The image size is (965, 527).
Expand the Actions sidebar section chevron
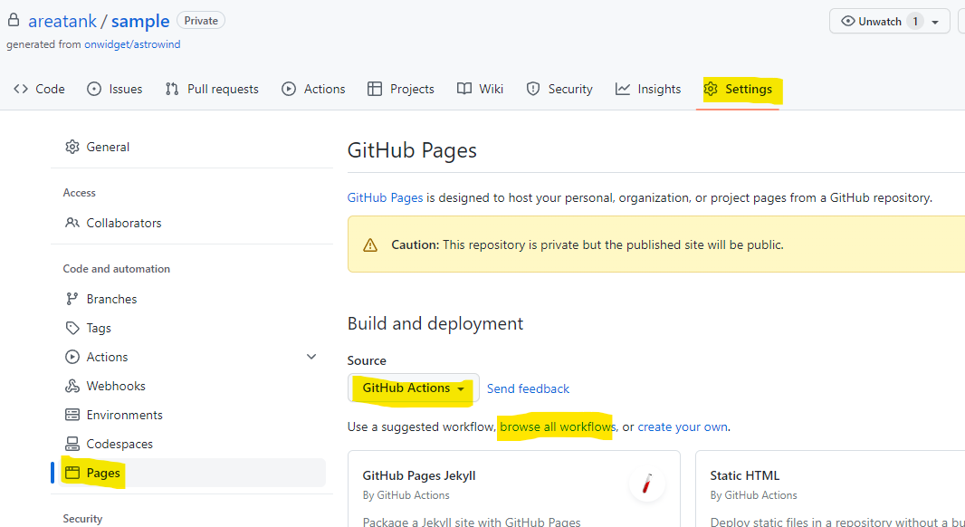click(x=311, y=357)
